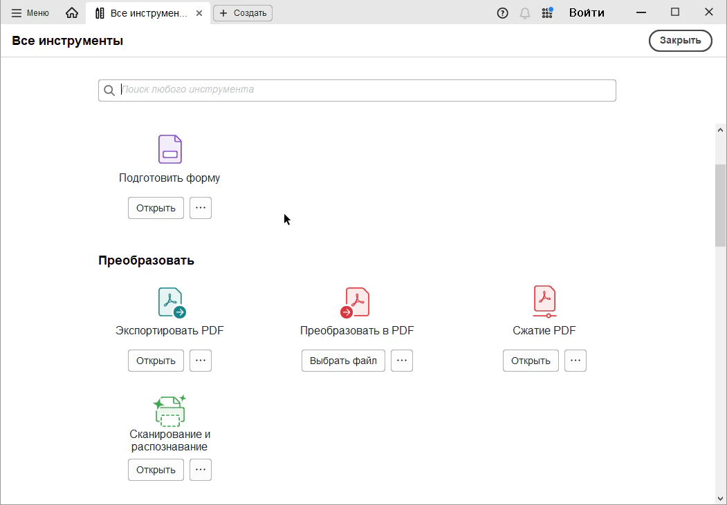The height and width of the screenshot is (505, 727).
Task: Click the Scan and OCR (Сканирование и распознавание) icon
Action: tap(169, 410)
